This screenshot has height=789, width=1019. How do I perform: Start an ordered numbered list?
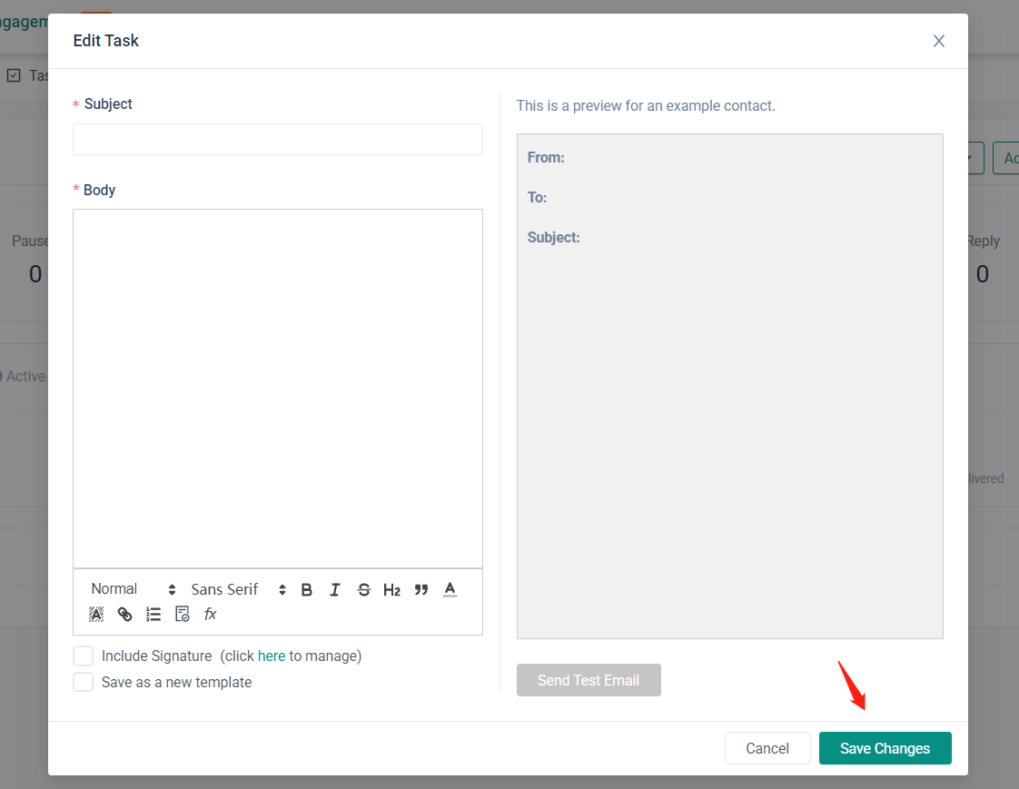(x=153, y=615)
